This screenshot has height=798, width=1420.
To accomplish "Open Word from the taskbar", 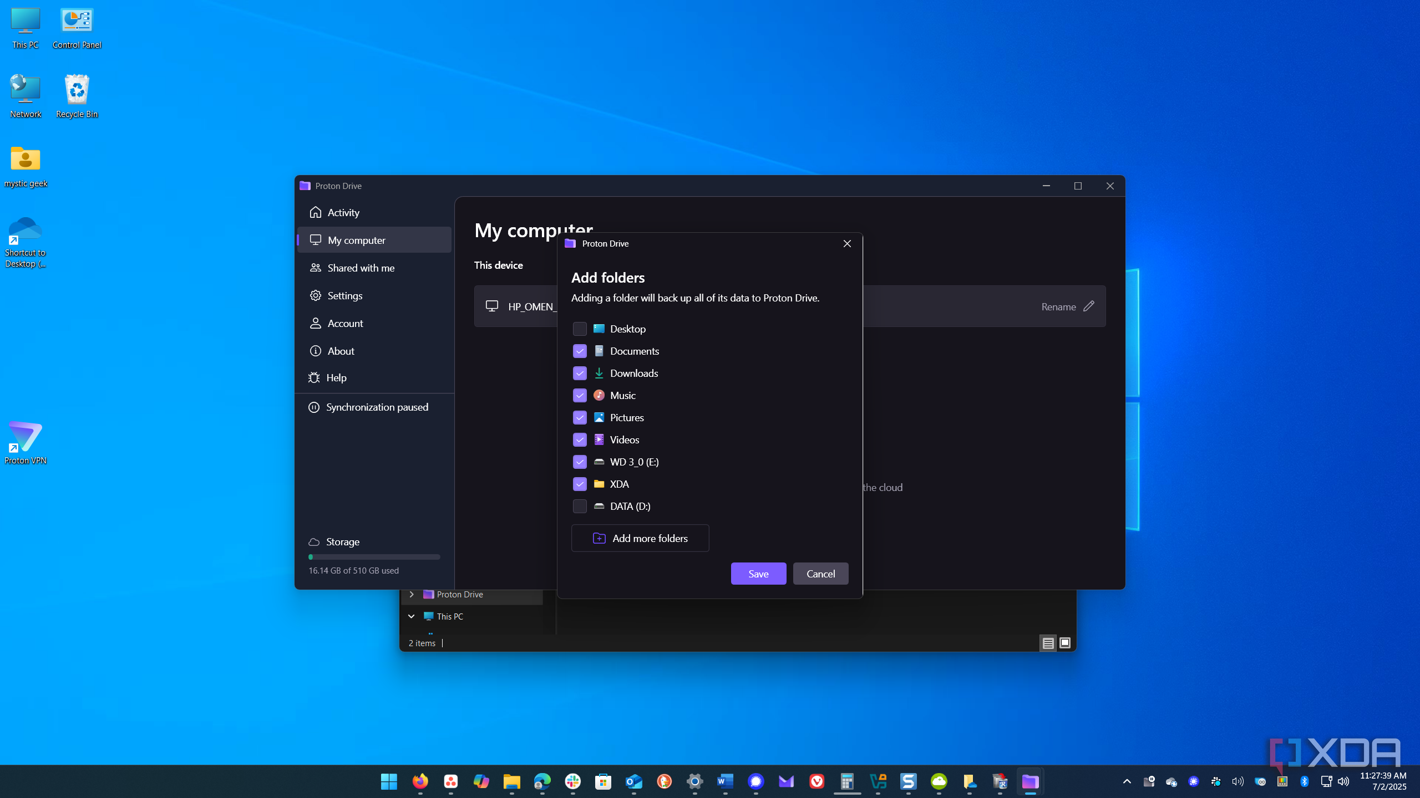I will pos(725,781).
